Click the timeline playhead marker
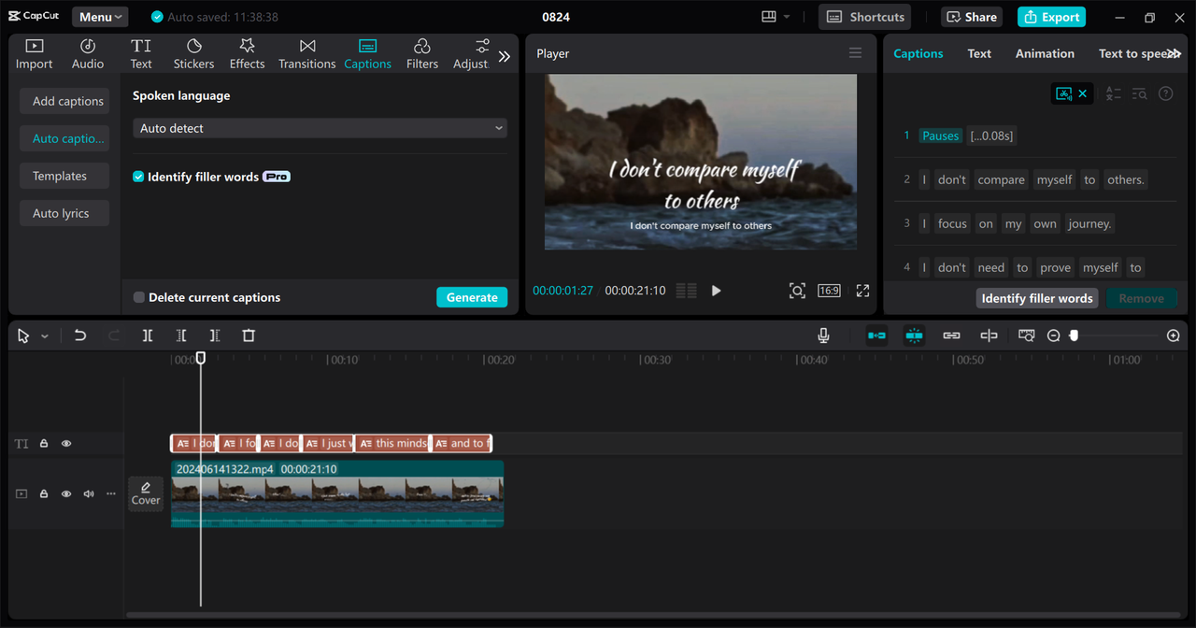Image resolution: width=1196 pixels, height=628 pixels. coord(200,358)
